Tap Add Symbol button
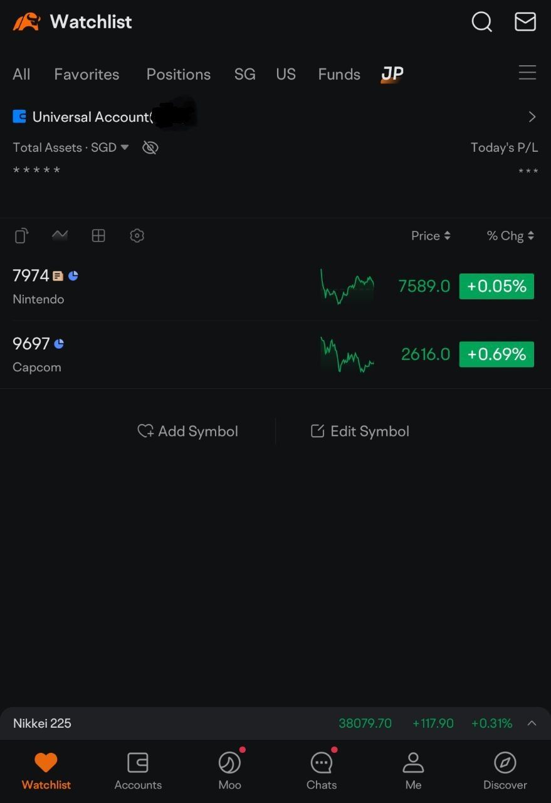Screen dimensions: 551x803 (x=188, y=431)
